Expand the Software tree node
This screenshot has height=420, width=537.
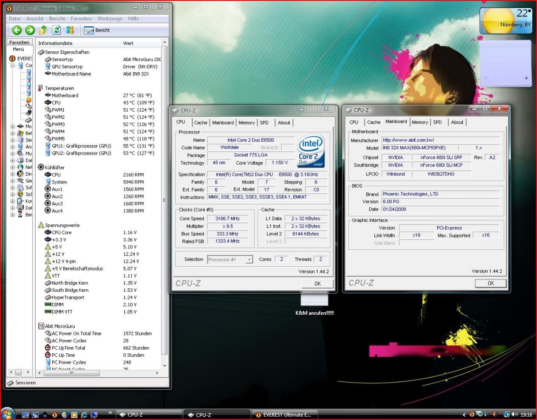pos(13,188)
